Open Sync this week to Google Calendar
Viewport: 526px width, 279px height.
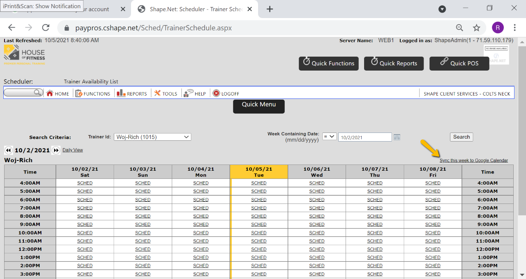tap(474, 160)
